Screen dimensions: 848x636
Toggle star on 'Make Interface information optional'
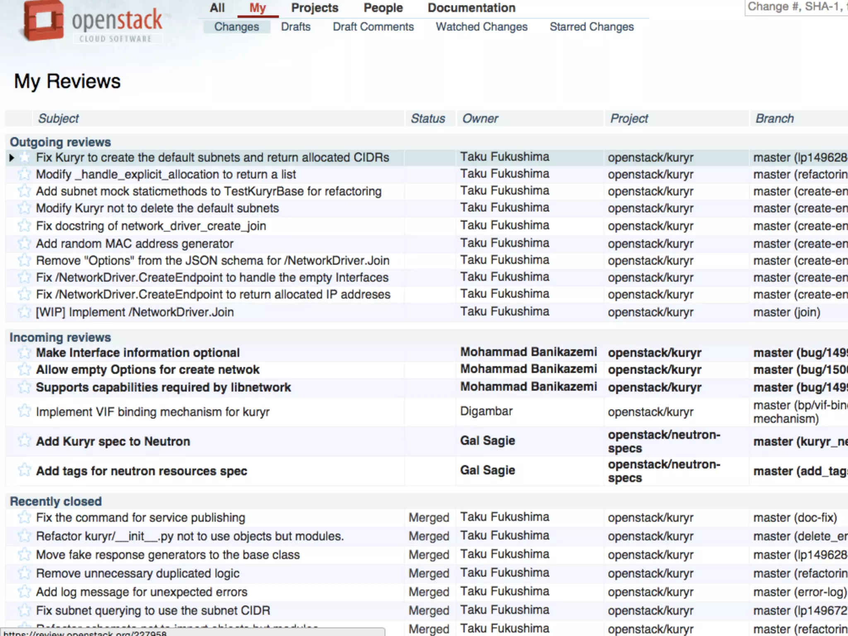[24, 353]
